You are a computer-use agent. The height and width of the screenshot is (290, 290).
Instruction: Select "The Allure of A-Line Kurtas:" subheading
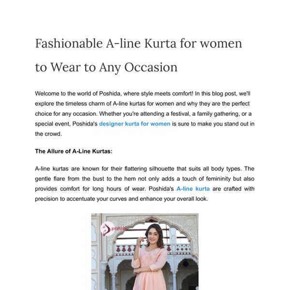click(73, 151)
